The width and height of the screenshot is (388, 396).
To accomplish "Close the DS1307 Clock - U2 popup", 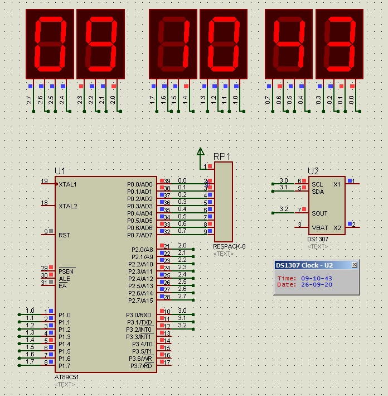I will click(x=354, y=265).
